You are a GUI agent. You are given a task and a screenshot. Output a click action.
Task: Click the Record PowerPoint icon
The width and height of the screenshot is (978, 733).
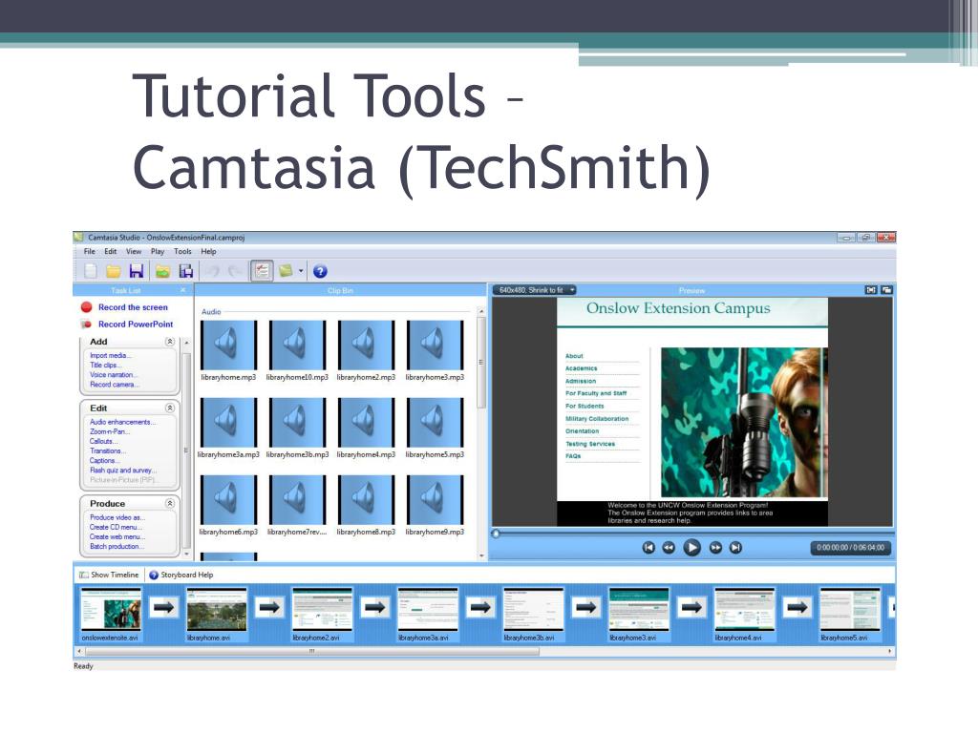[87, 325]
